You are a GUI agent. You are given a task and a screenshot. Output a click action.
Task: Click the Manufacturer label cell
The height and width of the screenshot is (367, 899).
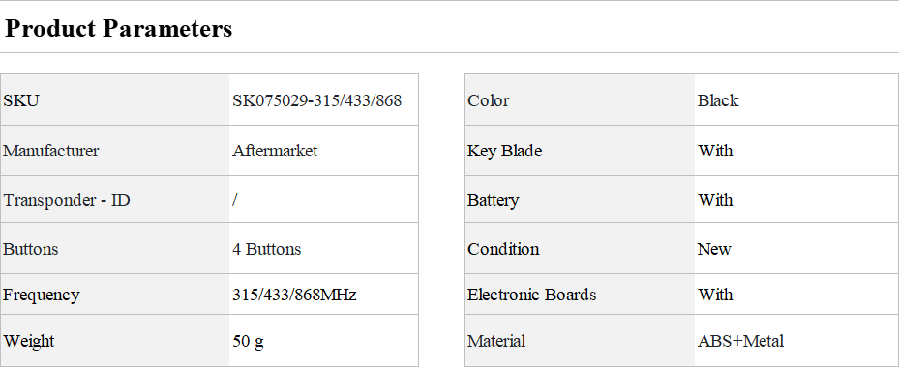(x=115, y=151)
